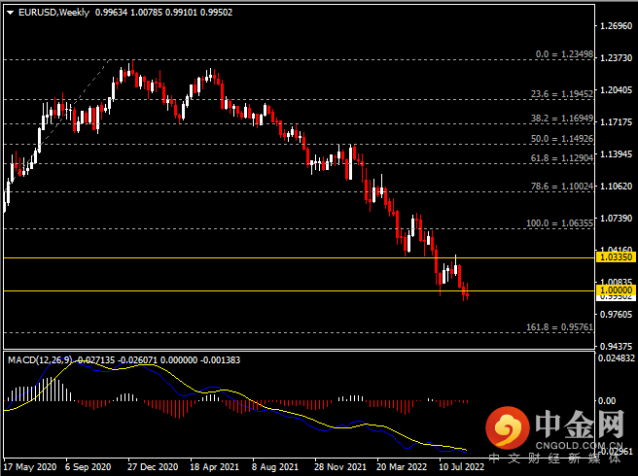Click price scale value 1.13945
Viewport: 638px width, 476px height.
[x=616, y=154]
